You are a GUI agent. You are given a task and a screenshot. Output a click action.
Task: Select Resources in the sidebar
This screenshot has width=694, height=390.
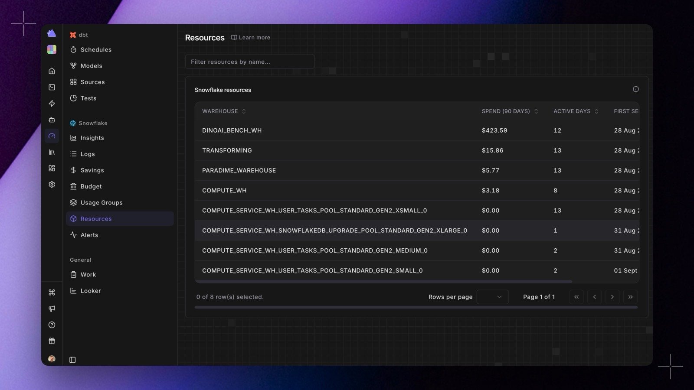[x=120, y=219]
